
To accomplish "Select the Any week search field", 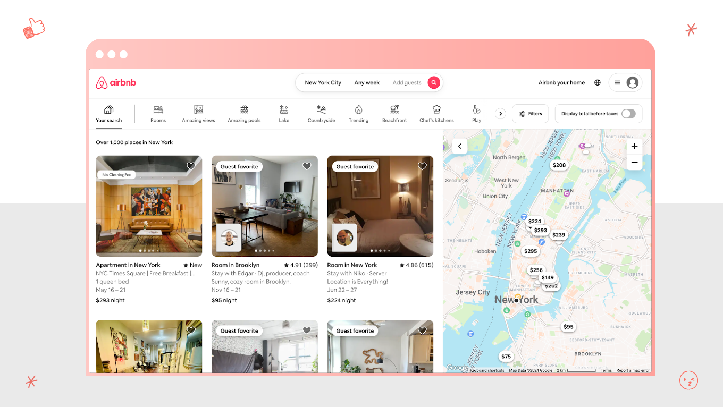I will (x=366, y=82).
